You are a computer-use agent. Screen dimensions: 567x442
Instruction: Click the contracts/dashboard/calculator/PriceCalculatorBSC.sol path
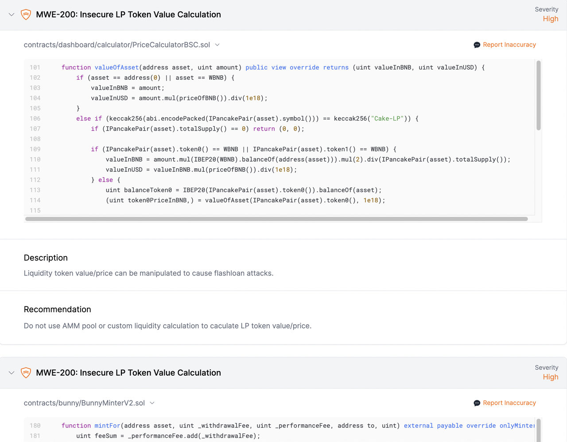(117, 45)
